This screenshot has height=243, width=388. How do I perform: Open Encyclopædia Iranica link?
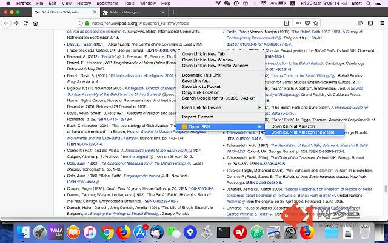coord(144,176)
